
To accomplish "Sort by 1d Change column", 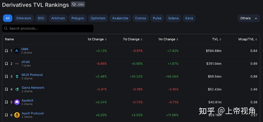I will (97, 39).
